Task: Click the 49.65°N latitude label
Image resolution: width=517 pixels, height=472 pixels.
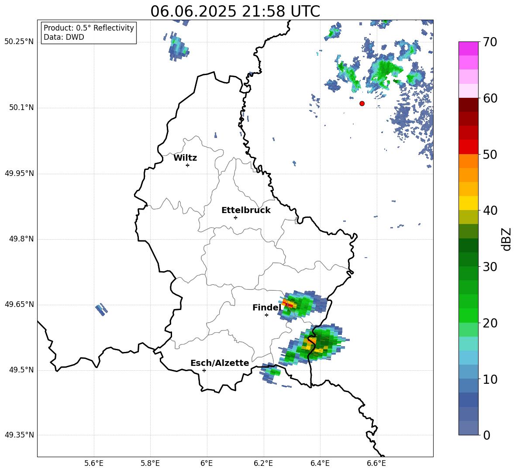Action: tap(19, 304)
